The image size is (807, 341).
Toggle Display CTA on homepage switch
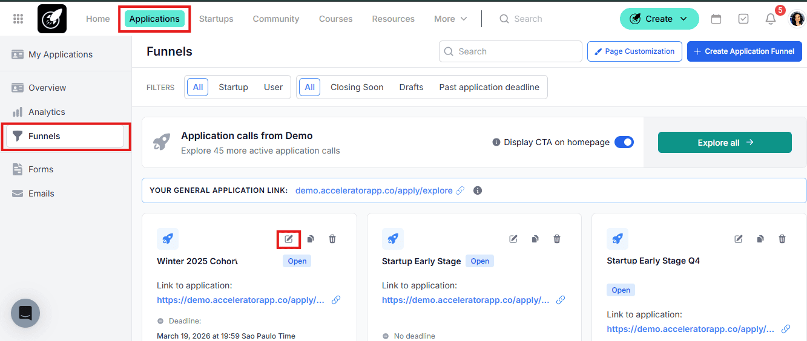pyautogui.click(x=624, y=142)
